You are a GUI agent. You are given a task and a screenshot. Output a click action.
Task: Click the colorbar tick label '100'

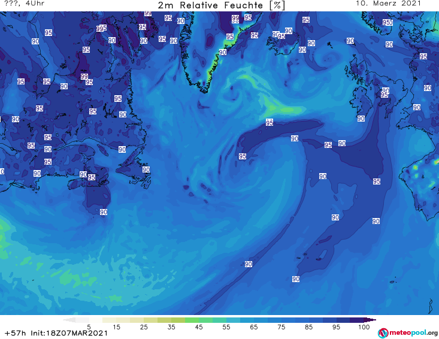(364, 327)
